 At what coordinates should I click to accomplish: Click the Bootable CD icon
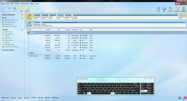[177, 9]
